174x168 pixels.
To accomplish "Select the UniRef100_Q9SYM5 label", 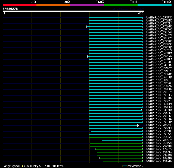I will tap(159, 74).
